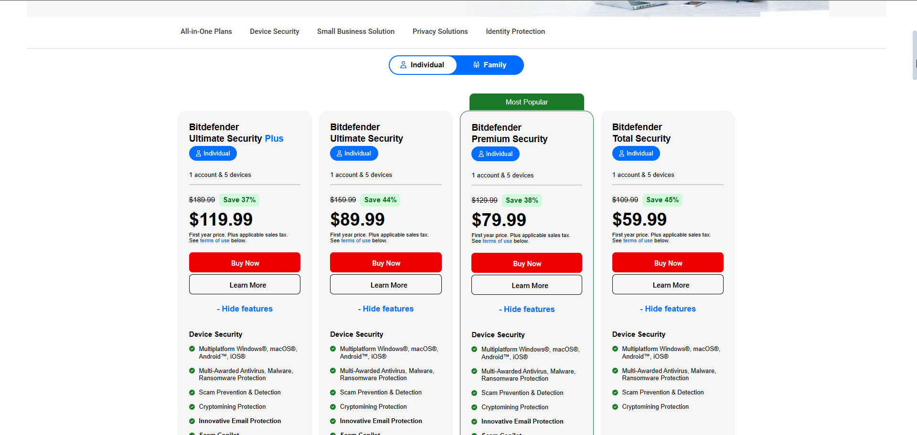The width and height of the screenshot is (917, 435).
Task: Click Save 44% badge
Action: (x=380, y=200)
